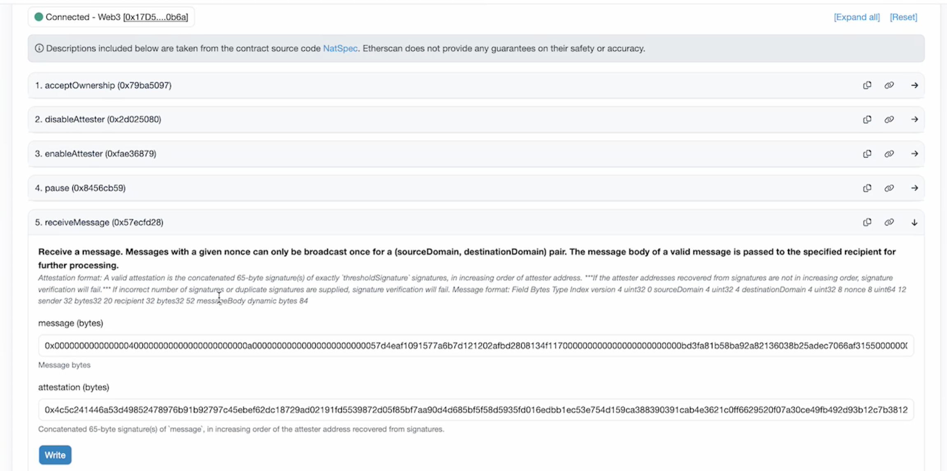The height and width of the screenshot is (471, 947).
Task: Copy permalink for acceptOwnership method
Action: [x=889, y=85]
